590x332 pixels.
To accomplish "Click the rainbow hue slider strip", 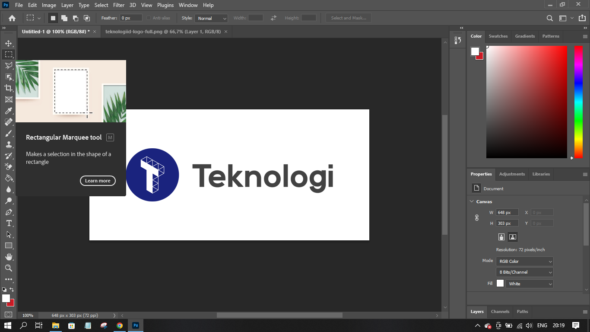I will click(x=578, y=102).
